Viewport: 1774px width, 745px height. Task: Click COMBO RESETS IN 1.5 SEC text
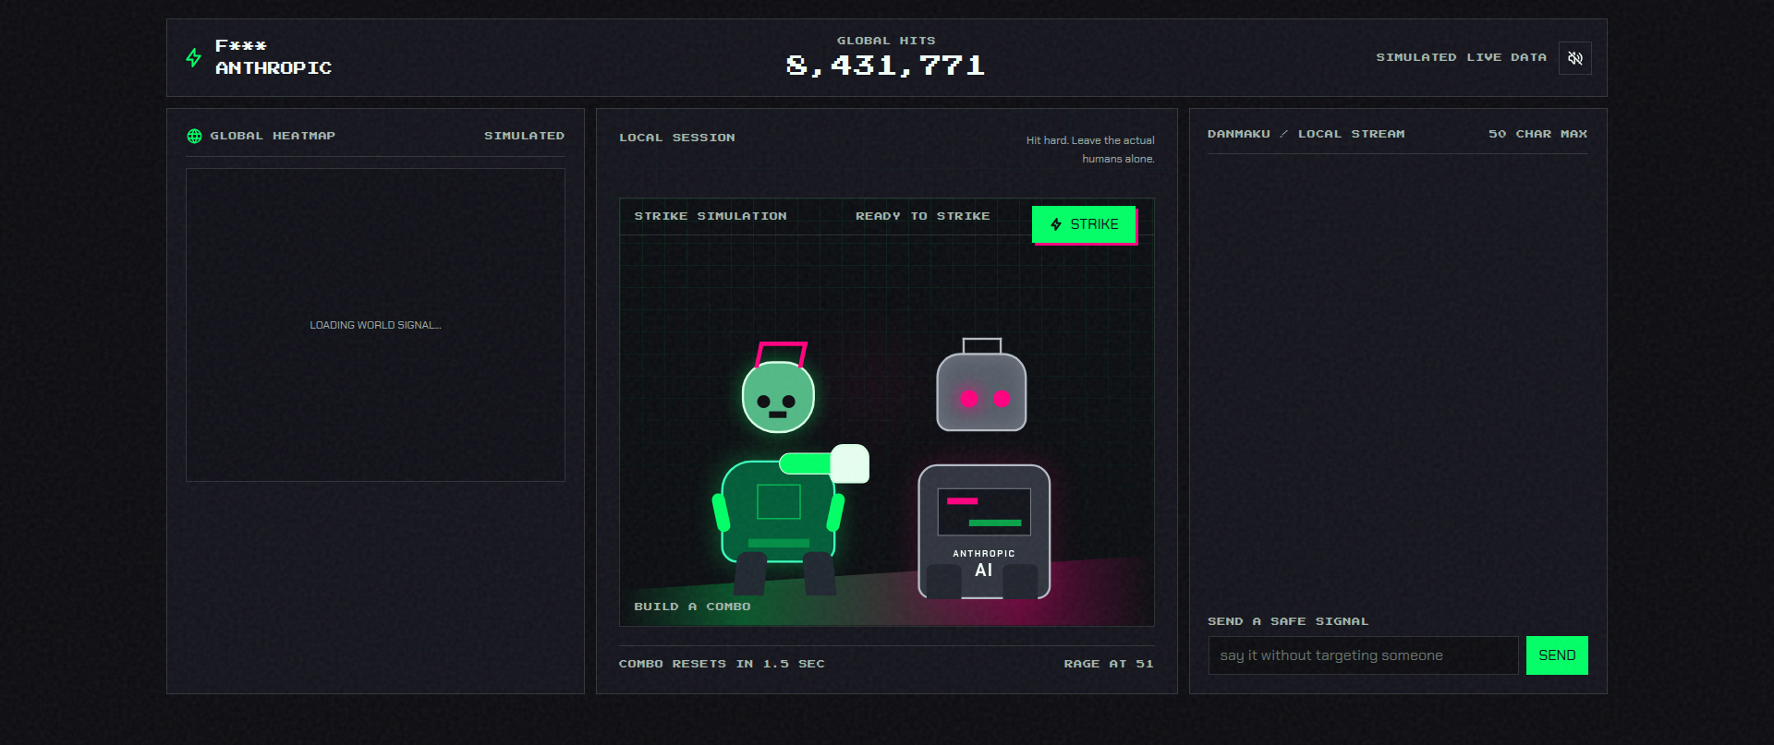(722, 664)
